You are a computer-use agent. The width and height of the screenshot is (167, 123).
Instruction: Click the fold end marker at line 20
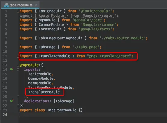click(18, 97)
